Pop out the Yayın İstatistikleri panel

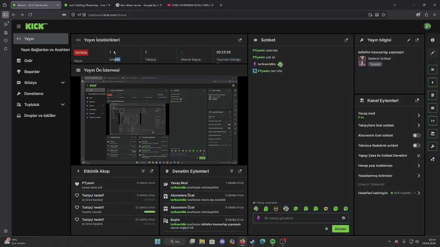(240, 40)
